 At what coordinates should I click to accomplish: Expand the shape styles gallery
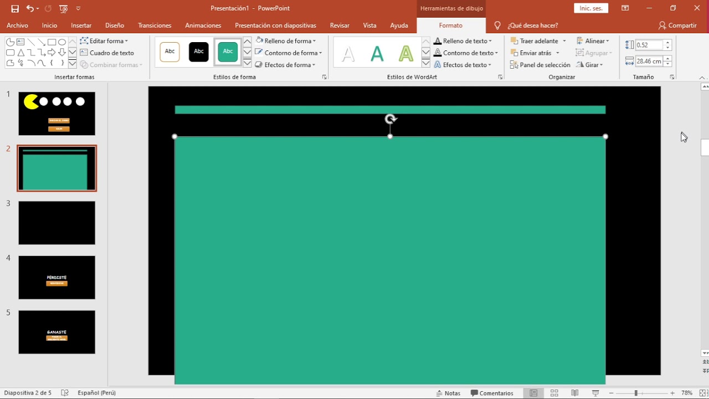pos(248,63)
